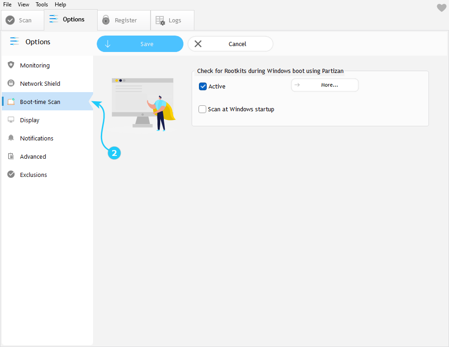Open the Help menu
Image resolution: width=449 pixels, height=347 pixels.
pos(60,5)
